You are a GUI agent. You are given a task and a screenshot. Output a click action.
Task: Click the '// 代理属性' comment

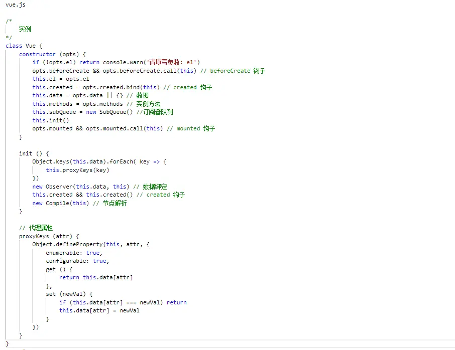coord(36,228)
